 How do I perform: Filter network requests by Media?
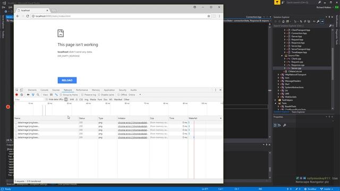[93, 100]
